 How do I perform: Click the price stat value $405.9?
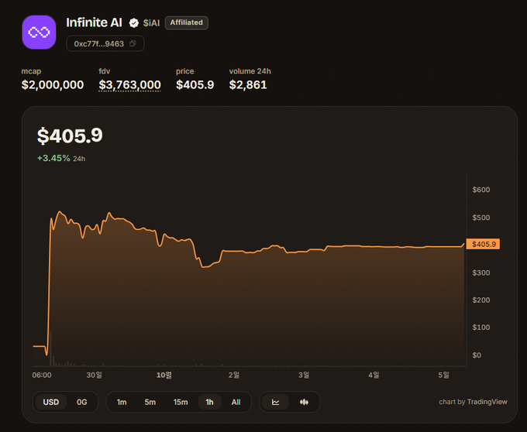coord(195,84)
